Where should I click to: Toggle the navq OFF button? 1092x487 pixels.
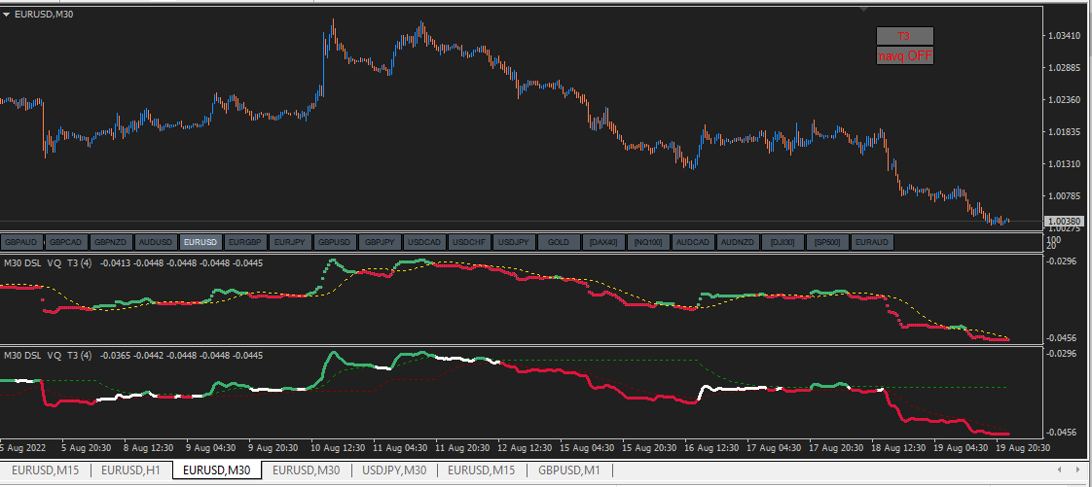coord(904,55)
